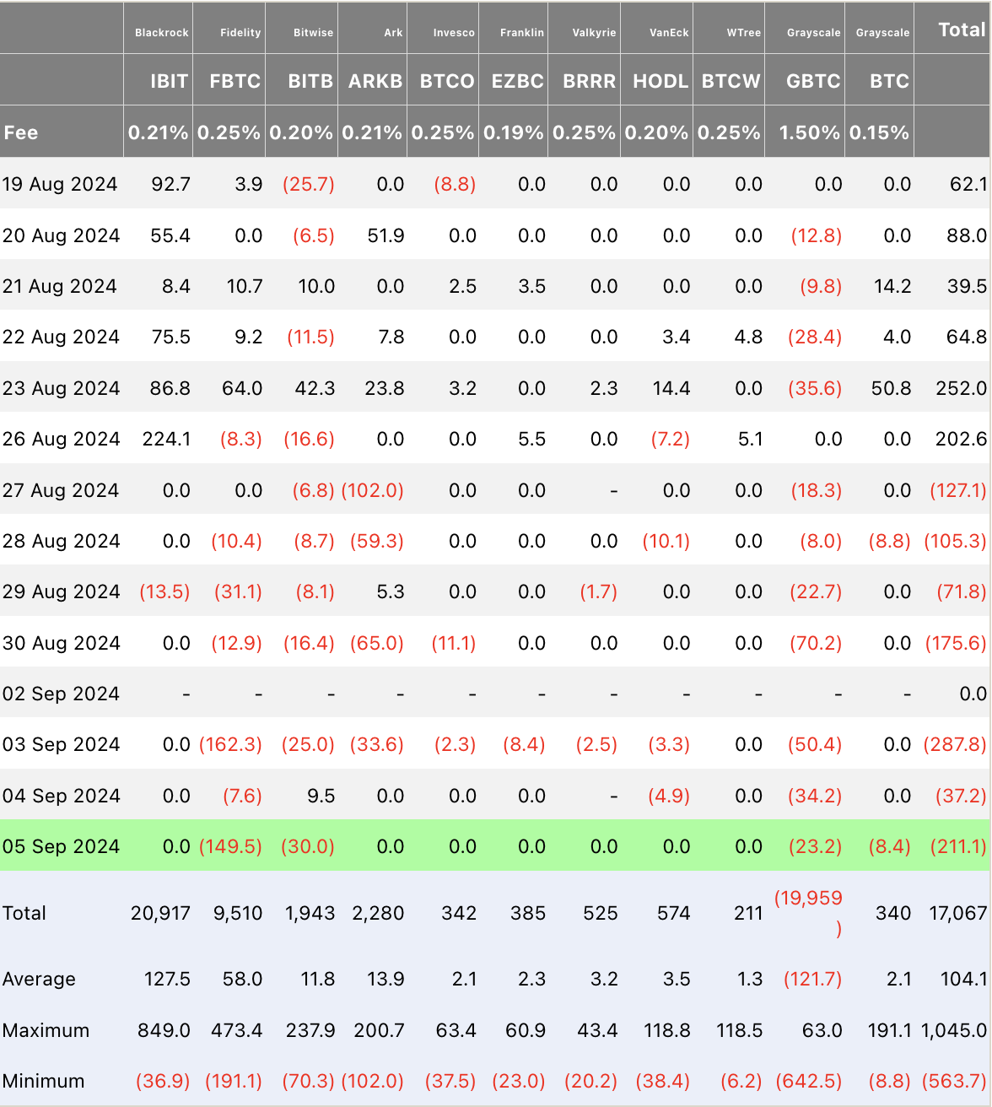The image size is (992, 1107).
Task: Click the BRRR ticker header
Action: point(590,81)
